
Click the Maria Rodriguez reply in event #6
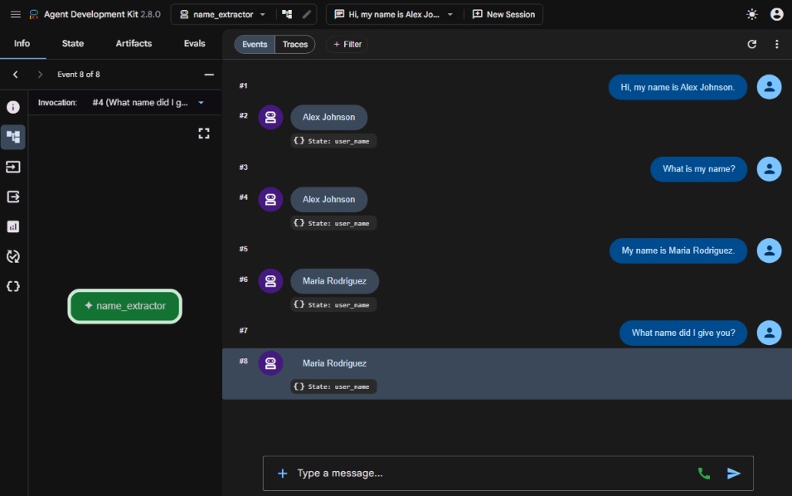[x=334, y=281]
